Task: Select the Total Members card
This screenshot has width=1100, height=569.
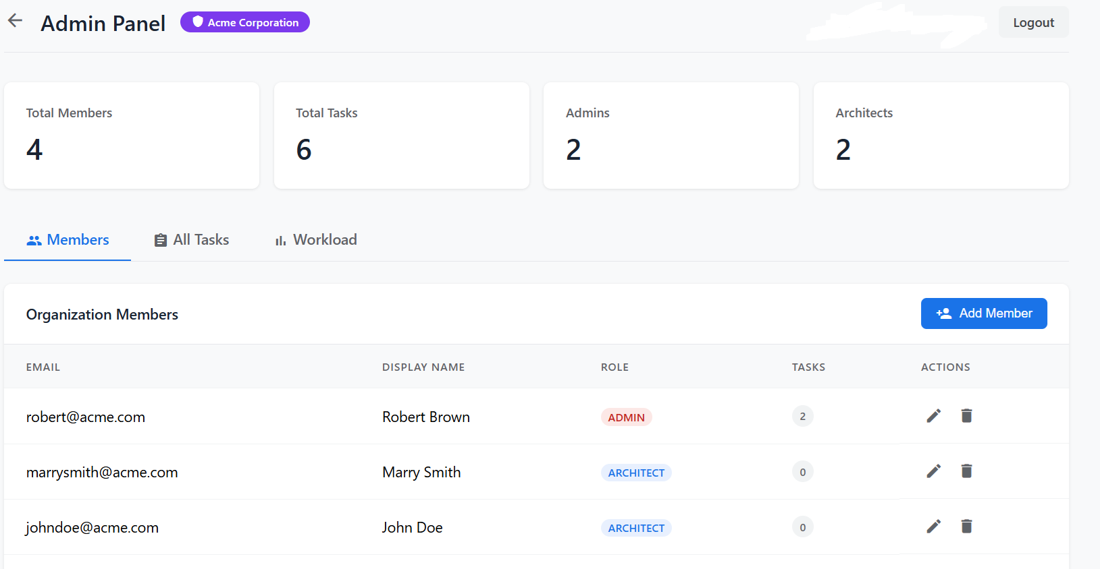Action: [x=132, y=136]
